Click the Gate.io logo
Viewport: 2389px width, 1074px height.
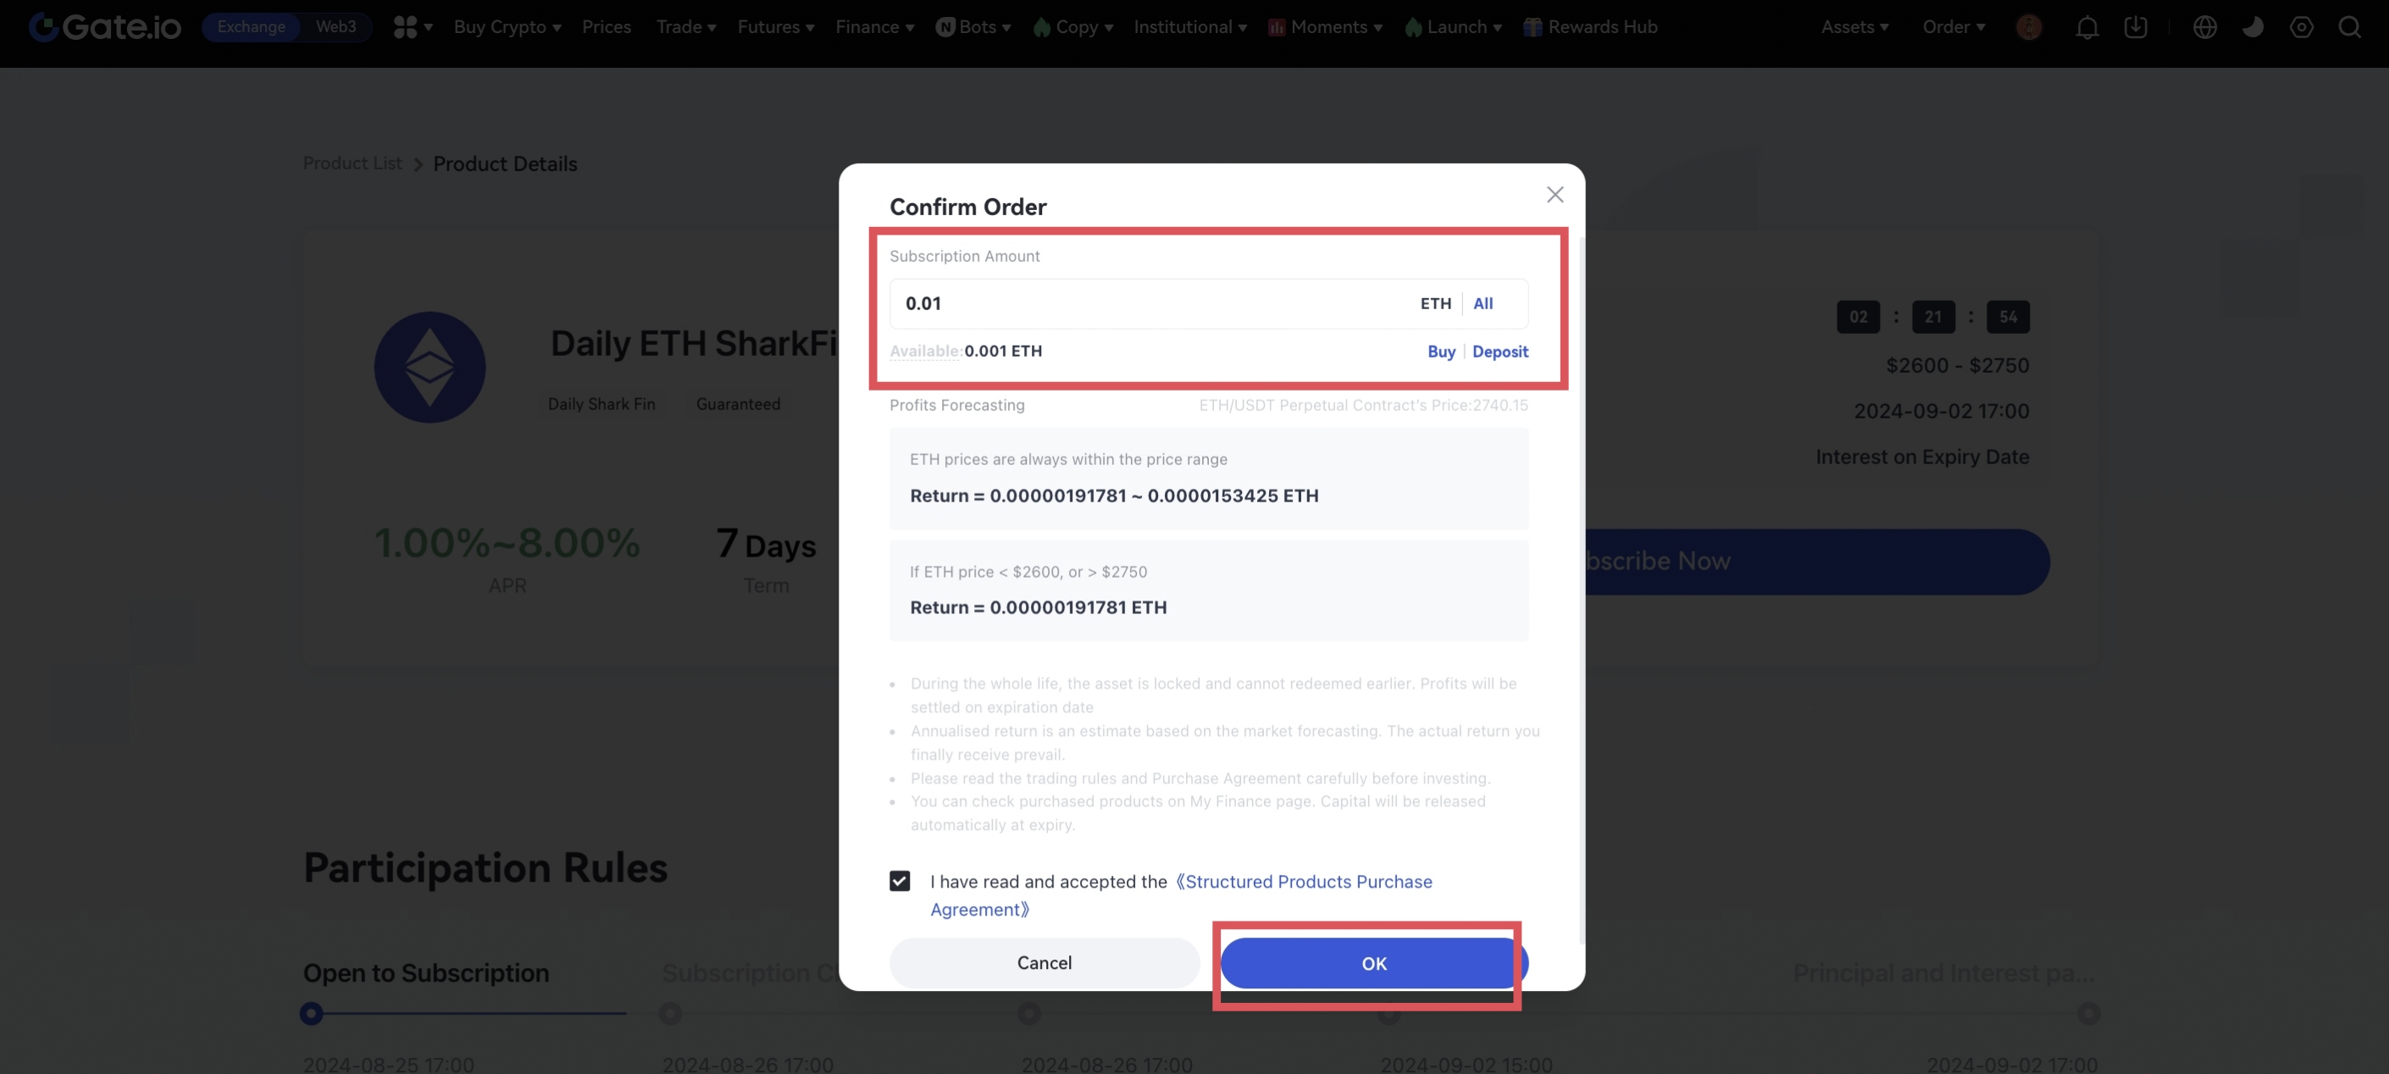coord(105,28)
